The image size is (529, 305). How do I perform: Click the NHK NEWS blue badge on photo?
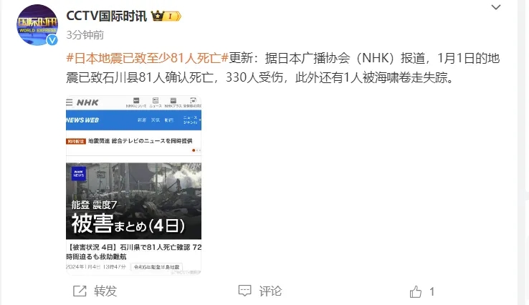[79, 174]
